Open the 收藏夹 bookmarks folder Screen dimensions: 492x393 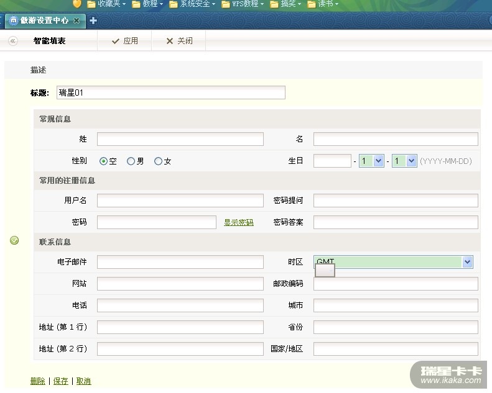click(x=106, y=4)
